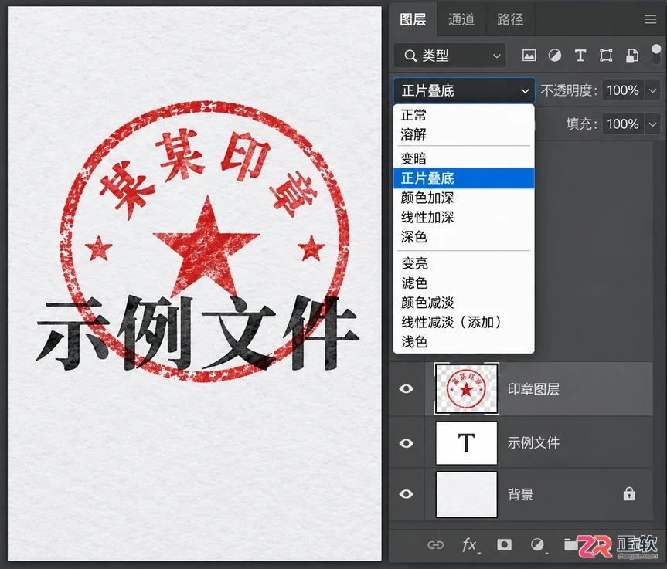Create new fill or adjustment layer
Image resolution: width=667 pixels, height=569 pixels.
538,545
